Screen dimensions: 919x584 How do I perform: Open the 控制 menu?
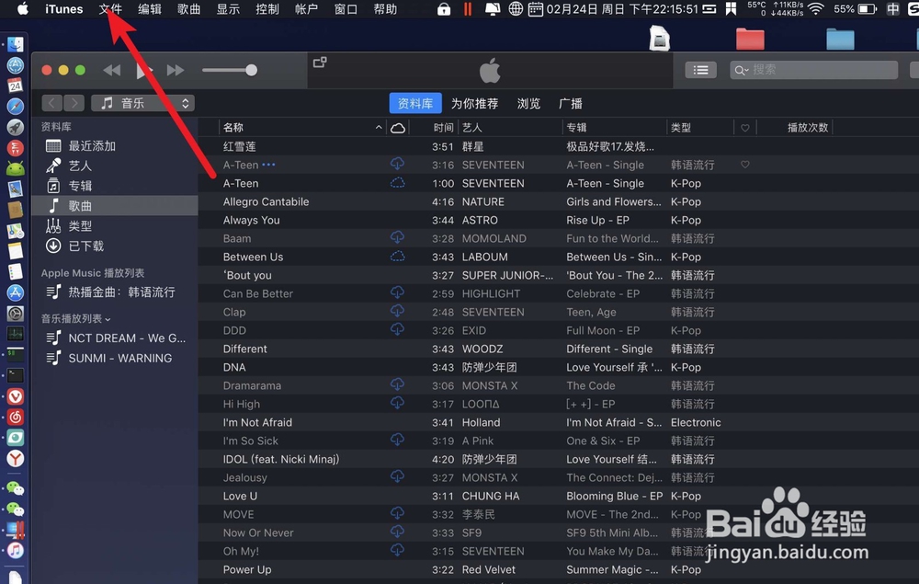[x=267, y=9]
